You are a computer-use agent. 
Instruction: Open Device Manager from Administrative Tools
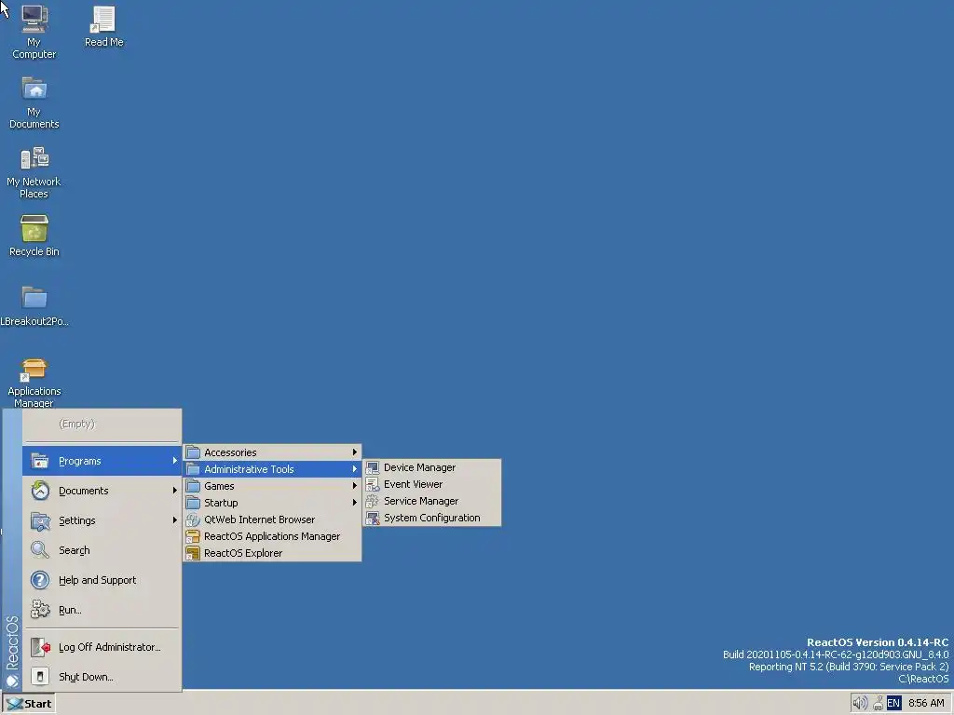pos(432,467)
